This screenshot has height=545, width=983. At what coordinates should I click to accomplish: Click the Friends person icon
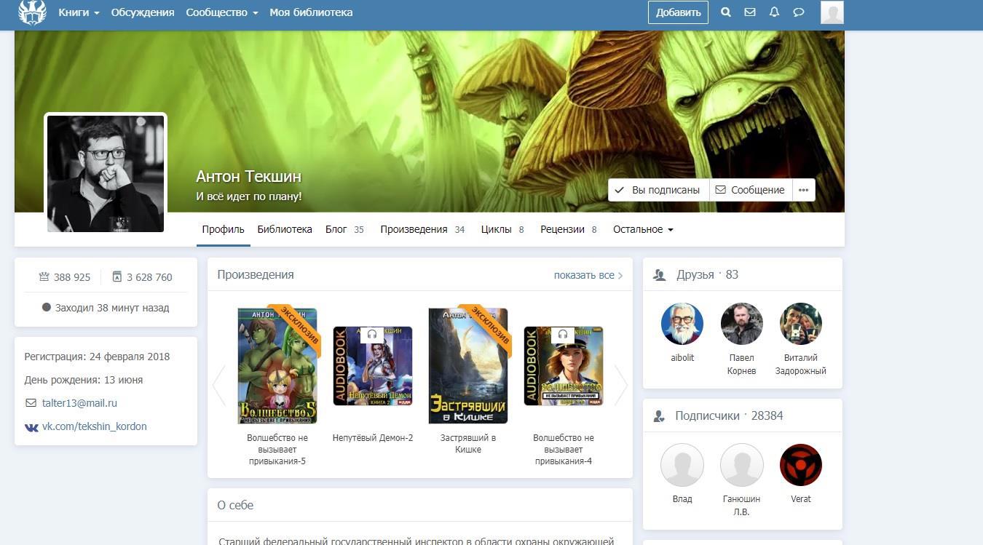[x=660, y=275]
